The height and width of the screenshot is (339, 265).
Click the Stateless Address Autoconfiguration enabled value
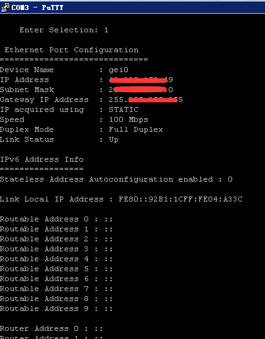(230, 179)
